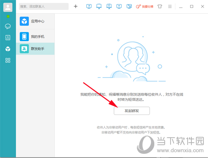The width and height of the screenshot is (208, 158).
Task: Click the monitor question mark icon
Action: [89, 6]
